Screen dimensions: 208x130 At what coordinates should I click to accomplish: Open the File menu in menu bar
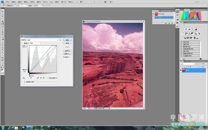pyautogui.click(x=7, y=2)
